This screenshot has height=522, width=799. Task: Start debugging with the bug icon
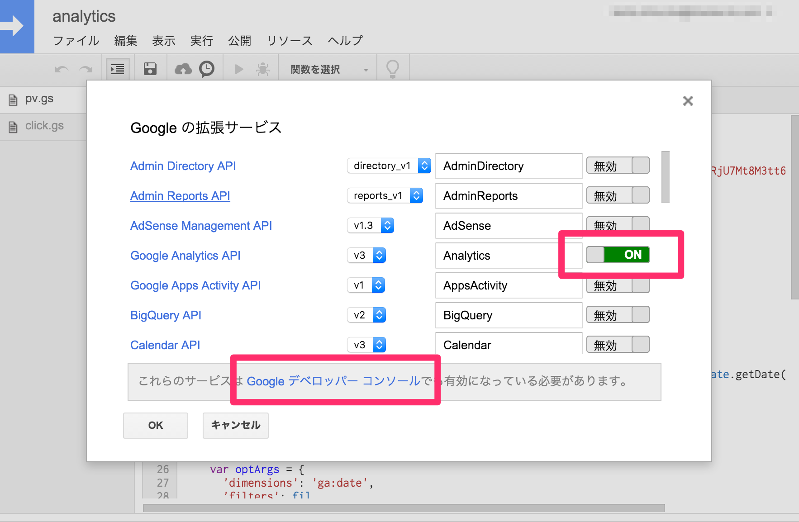click(262, 69)
